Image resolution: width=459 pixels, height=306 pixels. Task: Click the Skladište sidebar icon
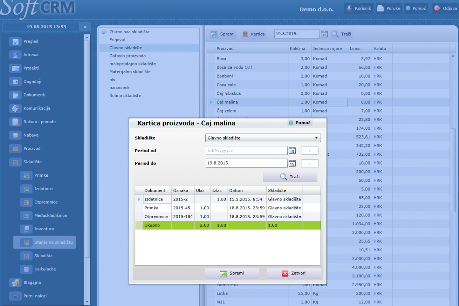point(15,162)
